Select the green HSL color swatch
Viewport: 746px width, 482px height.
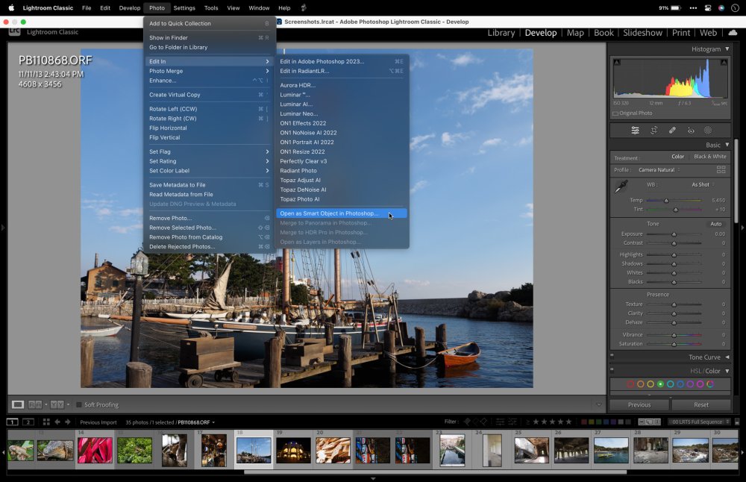pyautogui.click(x=660, y=384)
